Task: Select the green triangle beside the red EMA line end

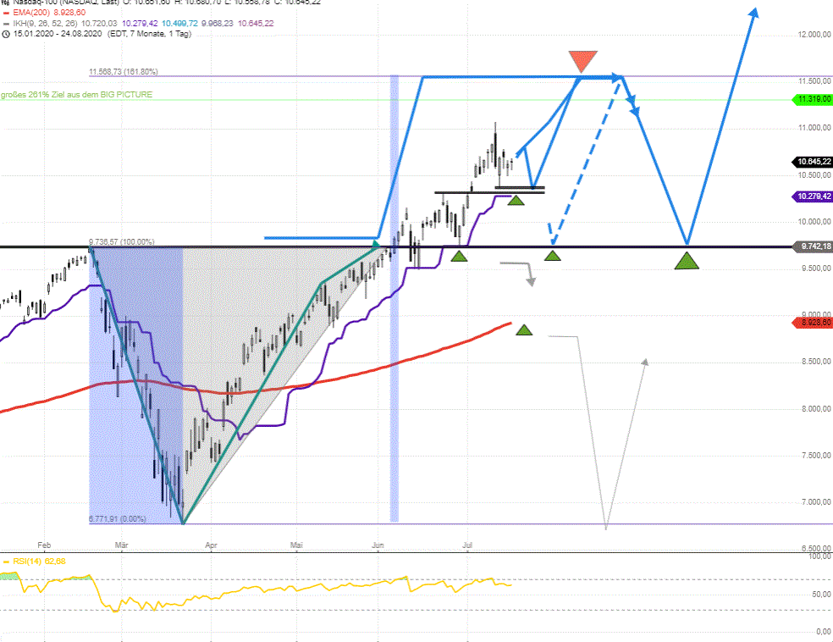Action: tap(524, 330)
